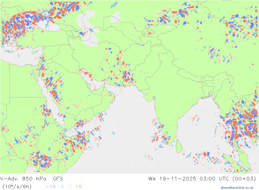The height and width of the screenshot is (190, 259).
Task: Click the date 'We 19-11-2025 03:00 UTC (00+03)'
Action: click(x=202, y=179)
